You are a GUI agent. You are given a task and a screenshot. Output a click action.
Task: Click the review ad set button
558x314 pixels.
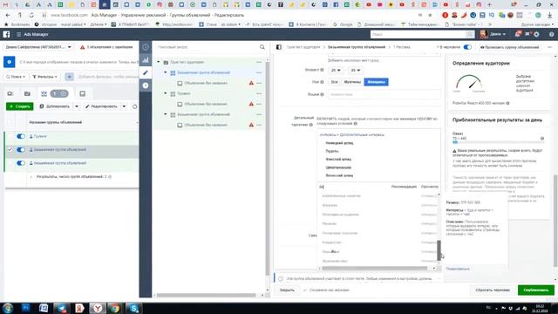pyautogui.click(x=509, y=47)
